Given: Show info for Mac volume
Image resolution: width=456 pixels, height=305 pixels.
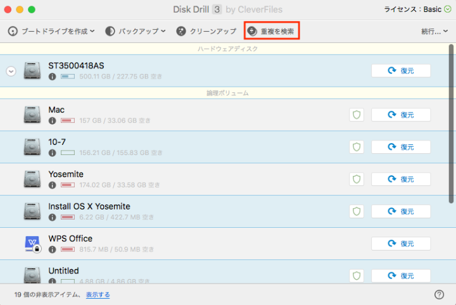Looking at the screenshot, I should [x=53, y=121].
